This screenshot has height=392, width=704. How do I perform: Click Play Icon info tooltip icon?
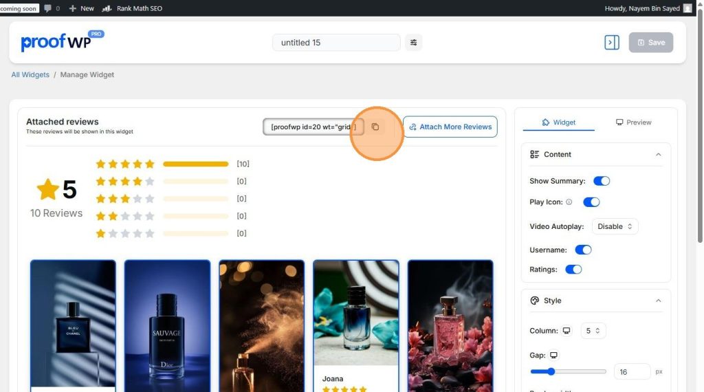pyautogui.click(x=569, y=202)
